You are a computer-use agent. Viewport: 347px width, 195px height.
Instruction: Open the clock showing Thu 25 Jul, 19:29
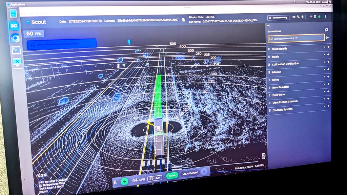[313, 2]
